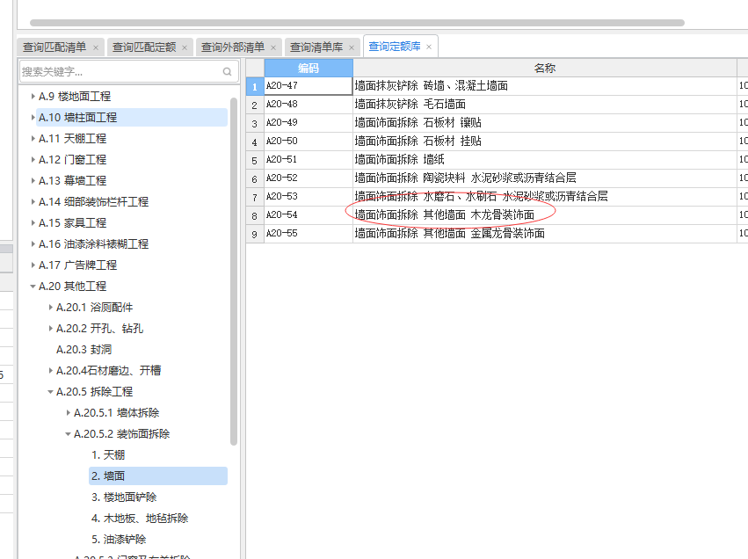Image resolution: width=748 pixels, height=559 pixels.
Task: Click the top horizontal scrollbar
Action: pyautogui.click(x=358, y=23)
